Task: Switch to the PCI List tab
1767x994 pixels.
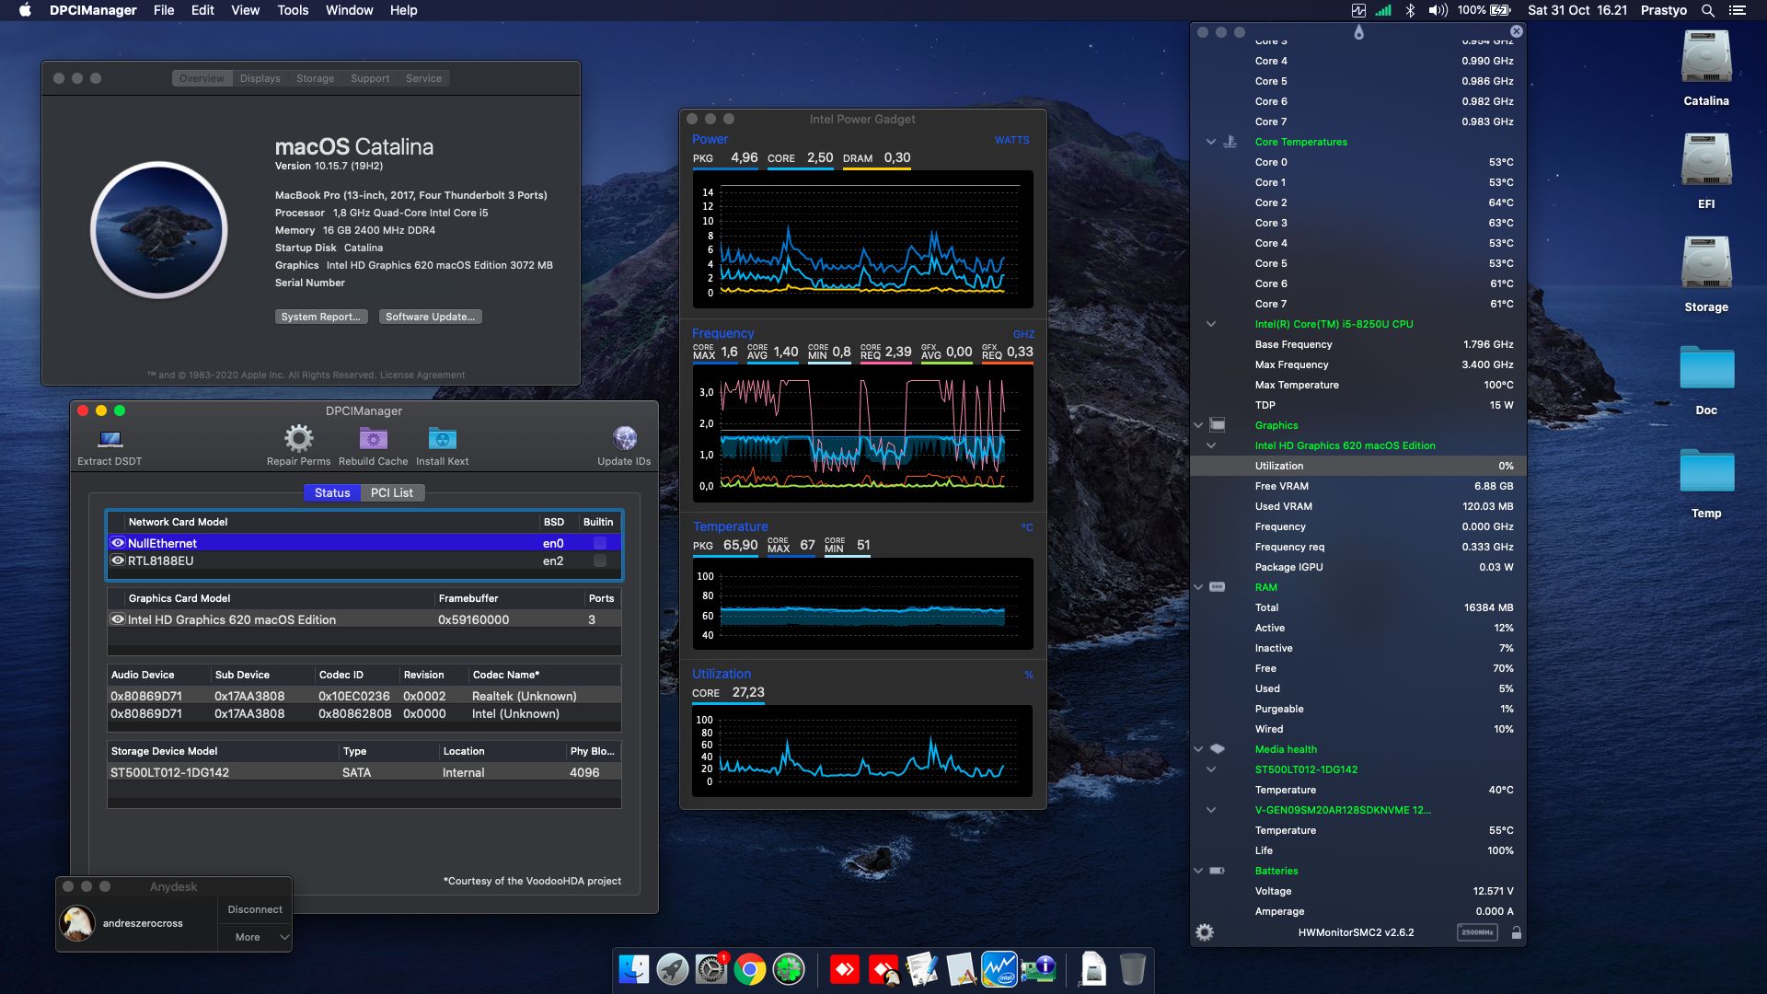Action: 391,493
